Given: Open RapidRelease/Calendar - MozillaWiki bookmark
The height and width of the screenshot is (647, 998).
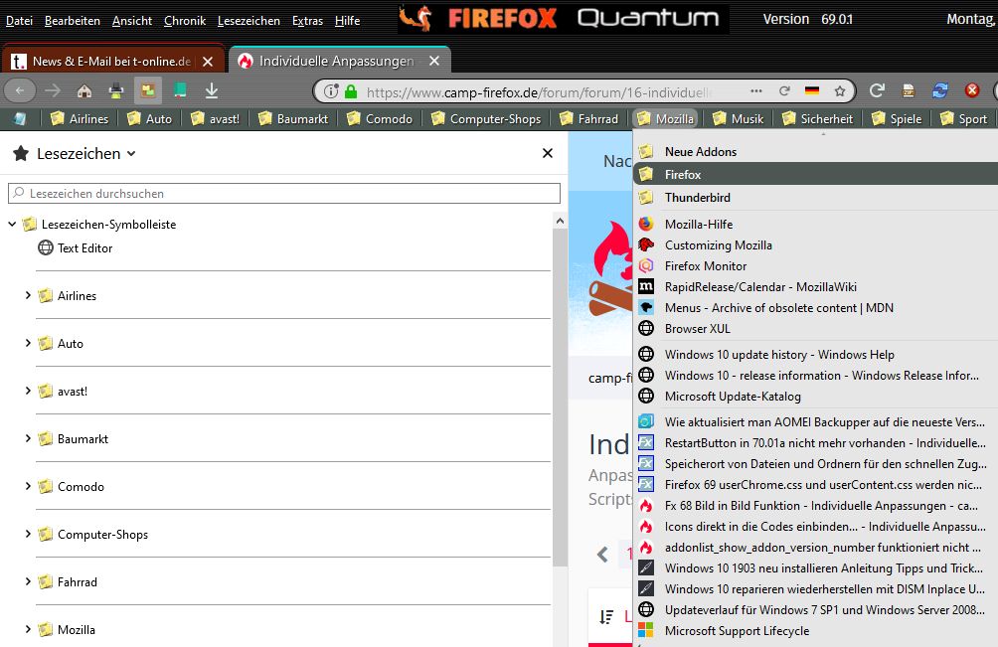Looking at the screenshot, I should coord(816,287).
